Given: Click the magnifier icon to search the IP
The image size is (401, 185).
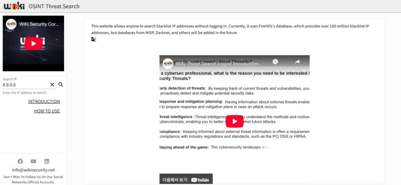Looking at the screenshot, I should 61,84.
